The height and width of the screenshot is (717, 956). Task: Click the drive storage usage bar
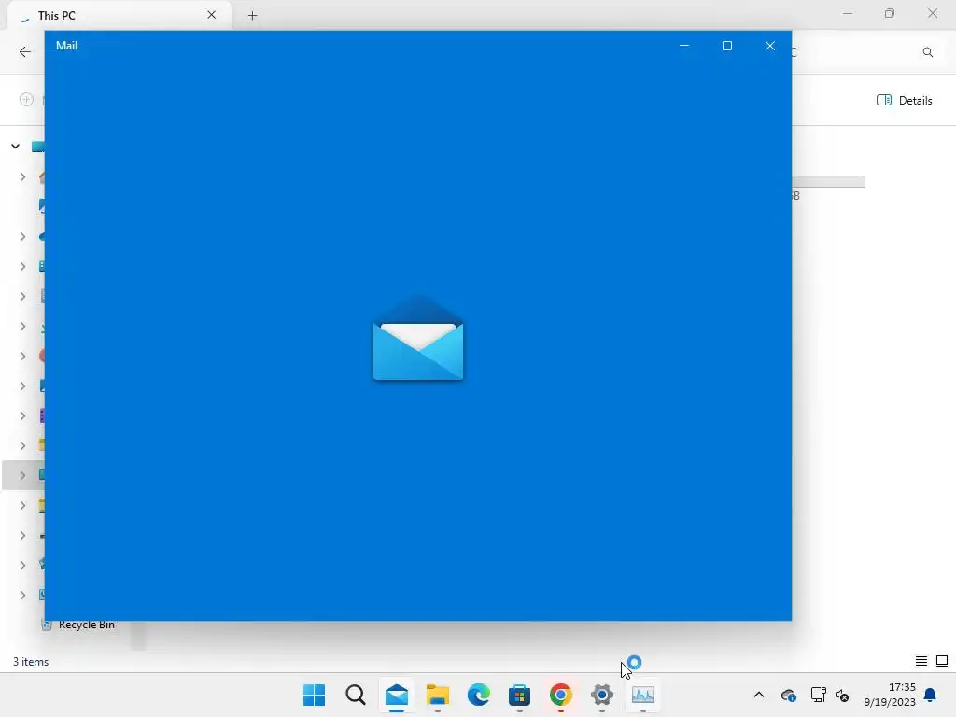[829, 182]
